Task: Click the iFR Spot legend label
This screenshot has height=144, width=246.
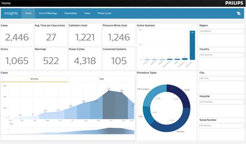Action: (181, 132)
